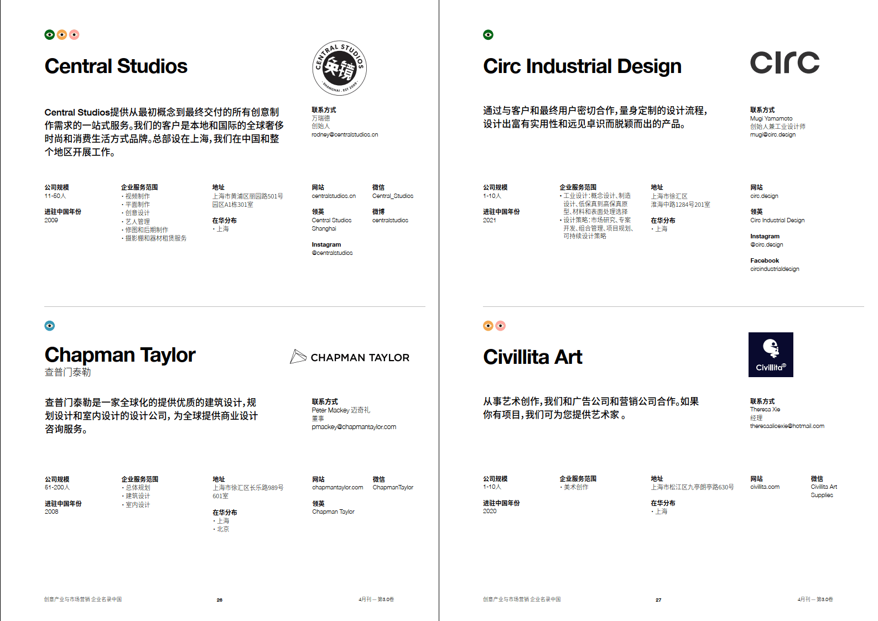
Task: Click the contact name Theresa Xie
Action: (765, 409)
